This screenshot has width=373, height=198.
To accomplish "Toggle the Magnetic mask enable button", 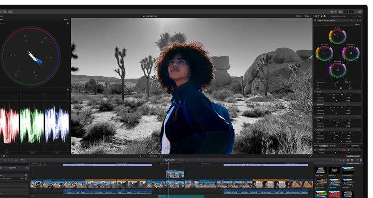I will (316, 150).
